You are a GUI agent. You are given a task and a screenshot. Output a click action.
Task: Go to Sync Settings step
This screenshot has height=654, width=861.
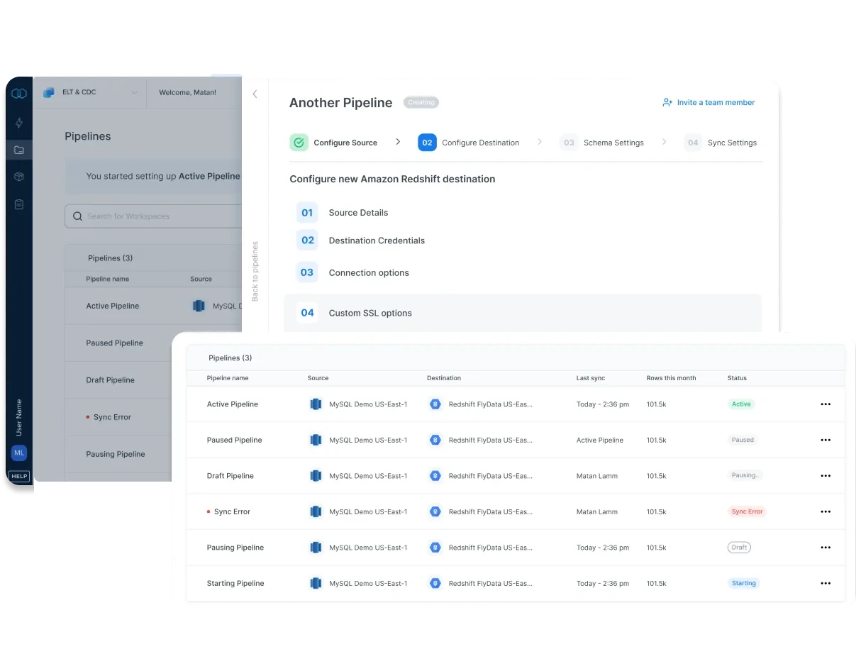(x=732, y=143)
